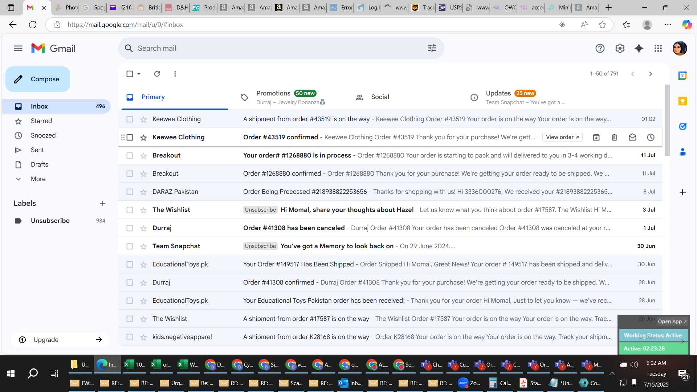The width and height of the screenshot is (697, 392).
Task: Open the Inbox folder
Action: click(x=56, y=106)
